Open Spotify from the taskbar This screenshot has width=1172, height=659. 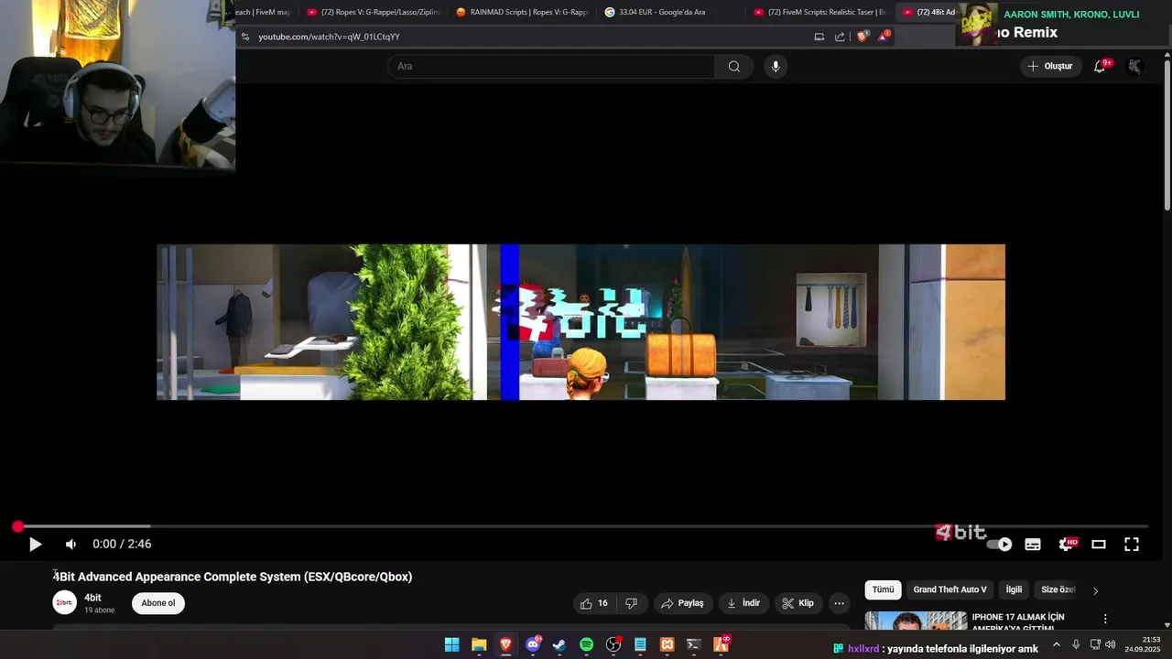coord(586,645)
